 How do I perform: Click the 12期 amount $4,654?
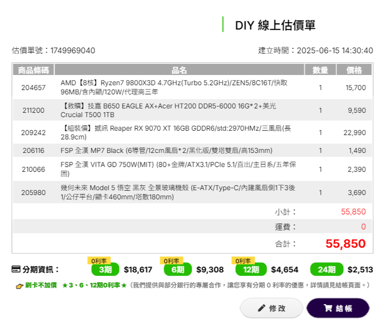coord(285,270)
